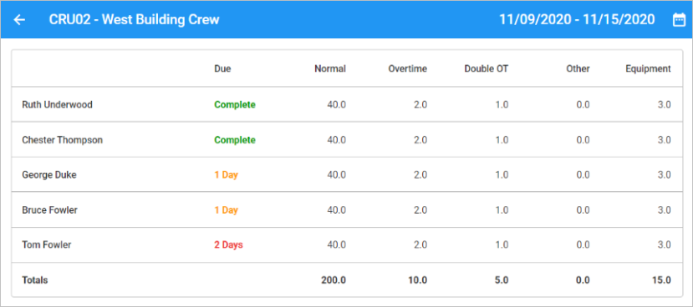Open George Duke's timesheet row
This screenshot has width=693, height=307.
[347, 174]
